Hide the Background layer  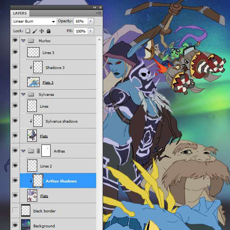(15, 225)
